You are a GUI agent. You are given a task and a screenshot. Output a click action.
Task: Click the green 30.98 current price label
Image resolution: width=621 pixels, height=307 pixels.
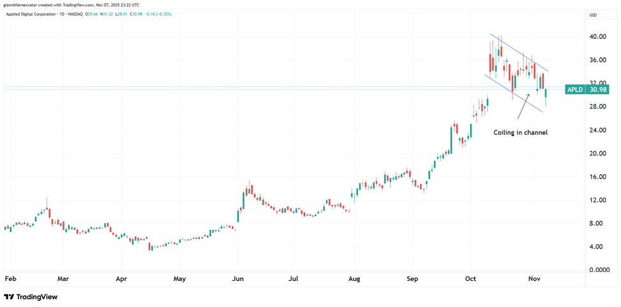coord(598,90)
